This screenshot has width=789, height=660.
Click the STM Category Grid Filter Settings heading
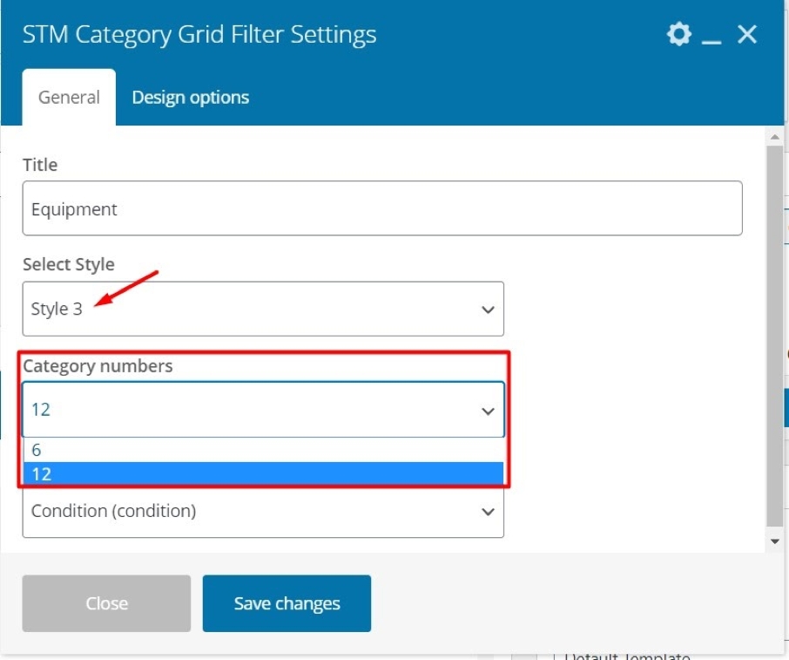(199, 35)
